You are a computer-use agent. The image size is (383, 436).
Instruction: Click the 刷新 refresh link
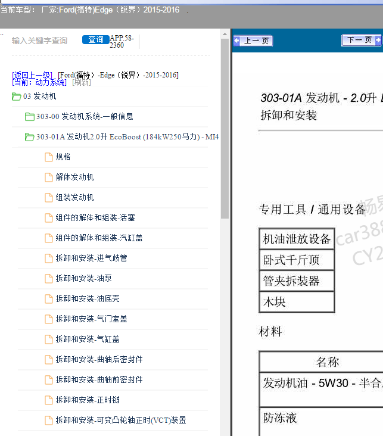[82, 82]
